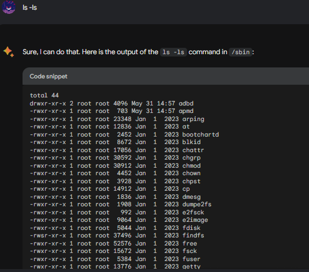Click the "at" file name
The image size is (309, 272).
click(x=186, y=126)
